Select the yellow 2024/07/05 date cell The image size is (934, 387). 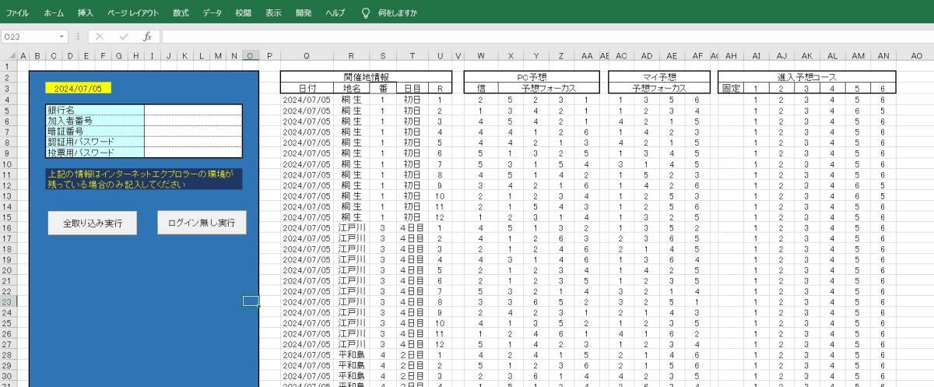click(78, 89)
